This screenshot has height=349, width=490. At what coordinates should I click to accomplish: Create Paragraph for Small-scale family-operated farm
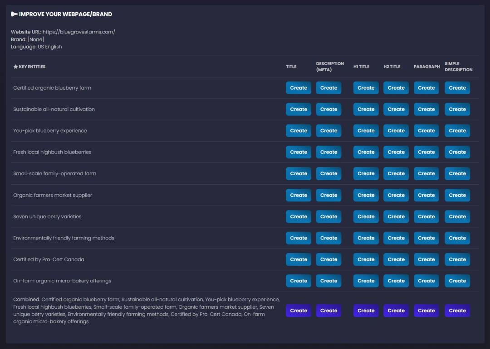pos(426,173)
